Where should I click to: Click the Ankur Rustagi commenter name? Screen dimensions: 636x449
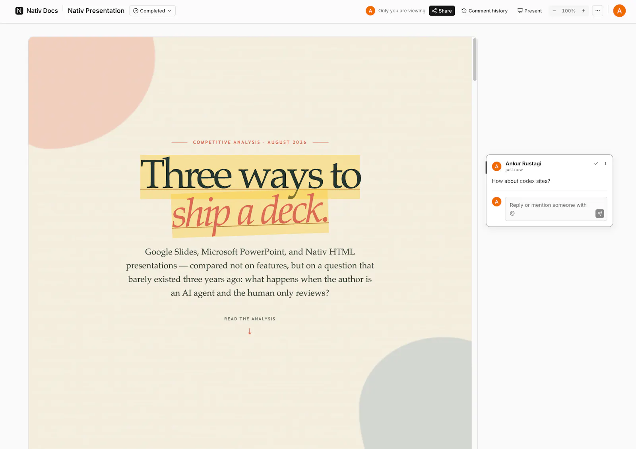(523, 164)
